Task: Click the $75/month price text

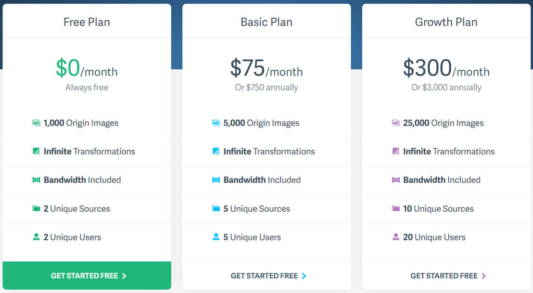Action: [266, 69]
